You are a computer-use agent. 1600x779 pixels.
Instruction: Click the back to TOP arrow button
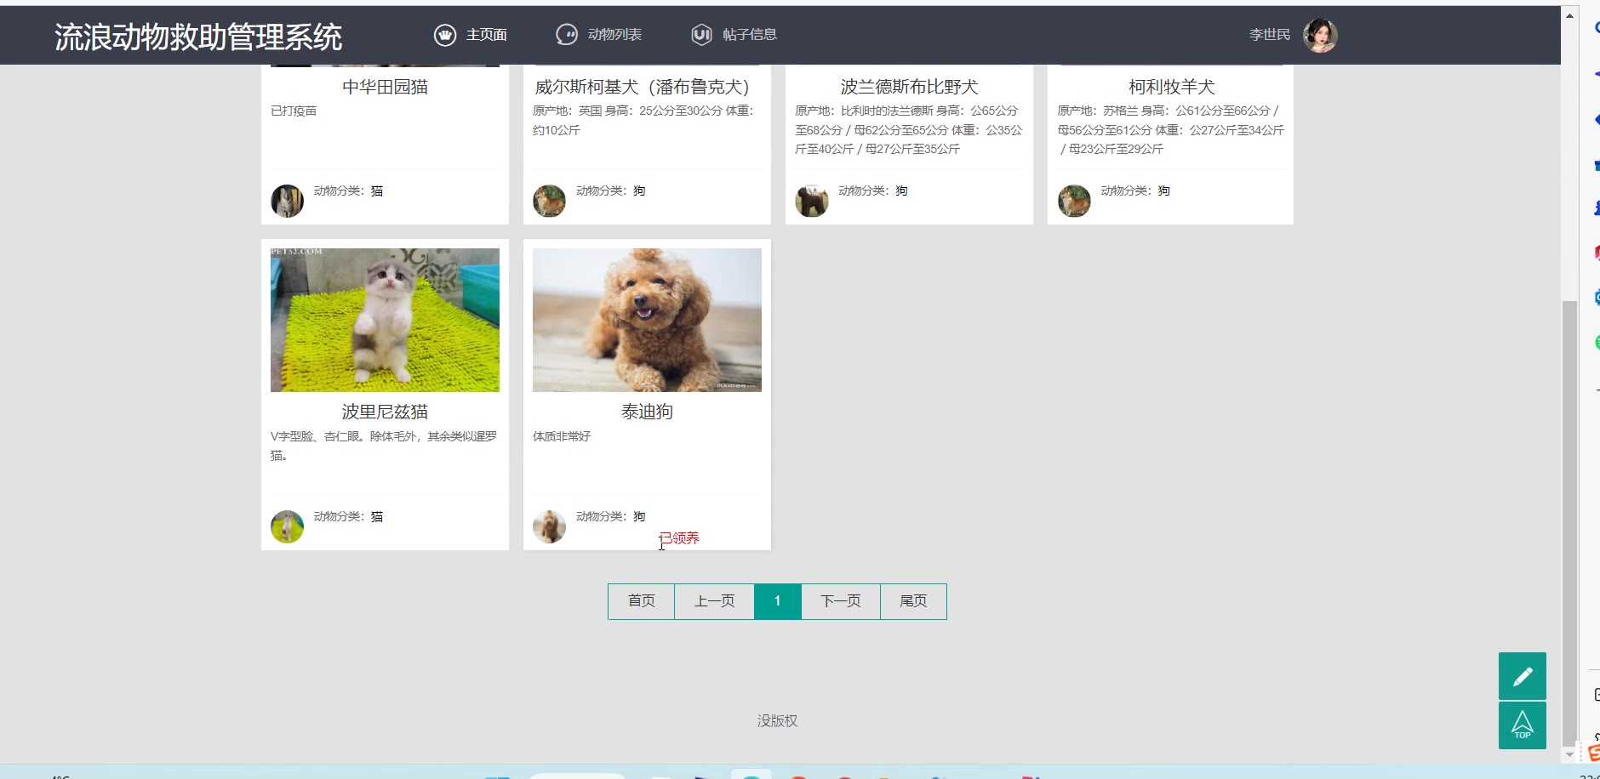click(1522, 725)
